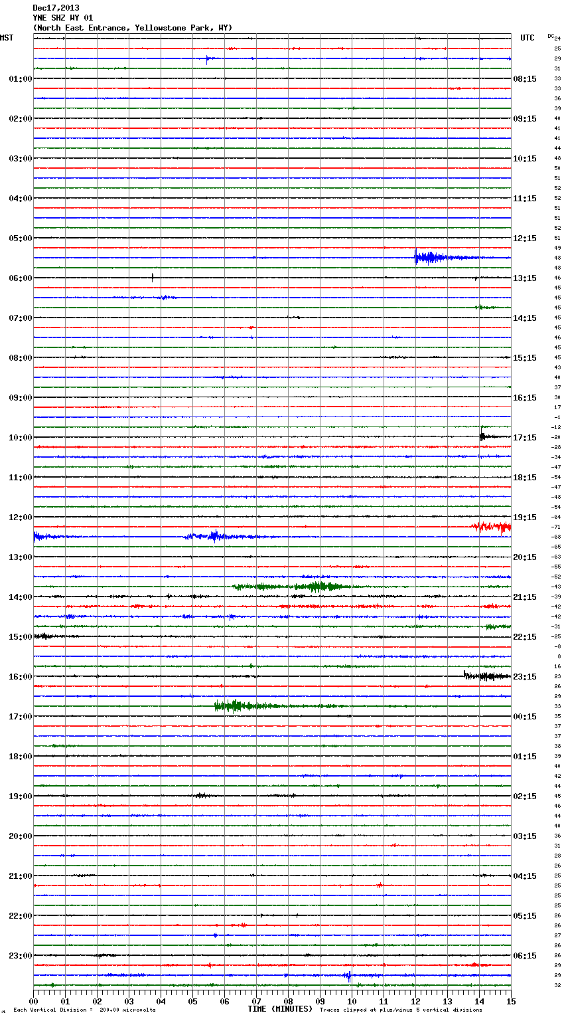This screenshot has height=1019, width=564.
Task: Click the 10:00 MST hour label
Action: pos(20,438)
